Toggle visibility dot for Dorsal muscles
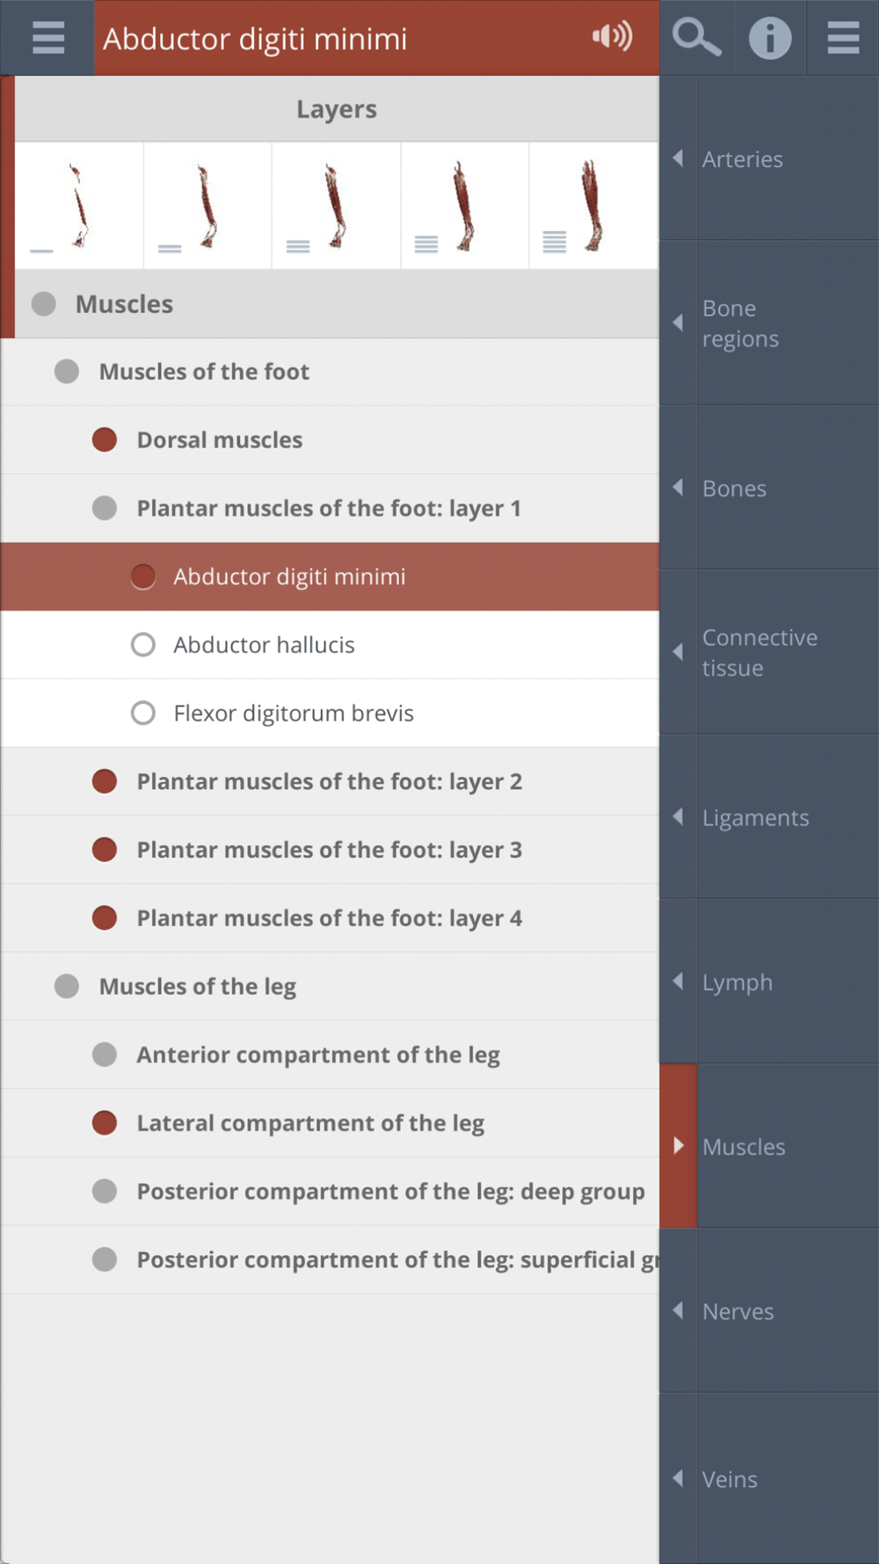The width and height of the screenshot is (879, 1564). (x=105, y=440)
